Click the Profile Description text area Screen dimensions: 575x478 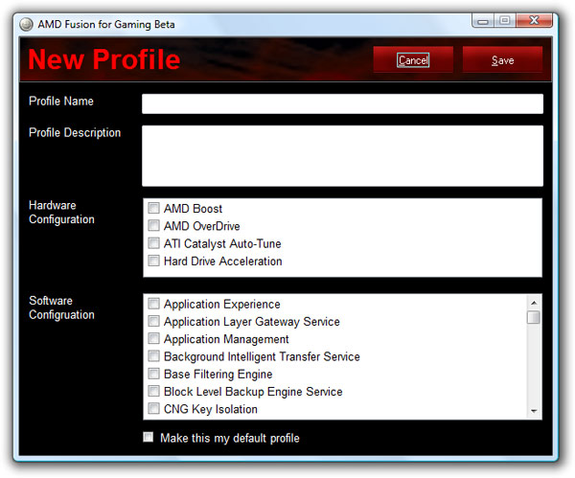click(342, 156)
